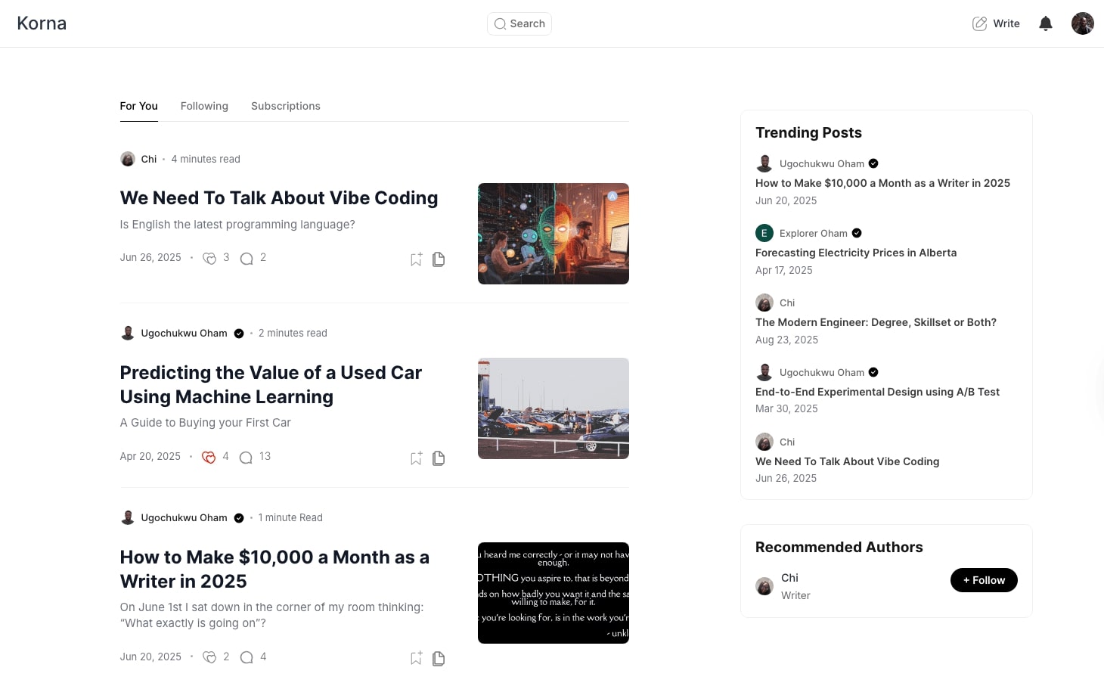
Task: Switch to the Following tab
Action: click(204, 106)
